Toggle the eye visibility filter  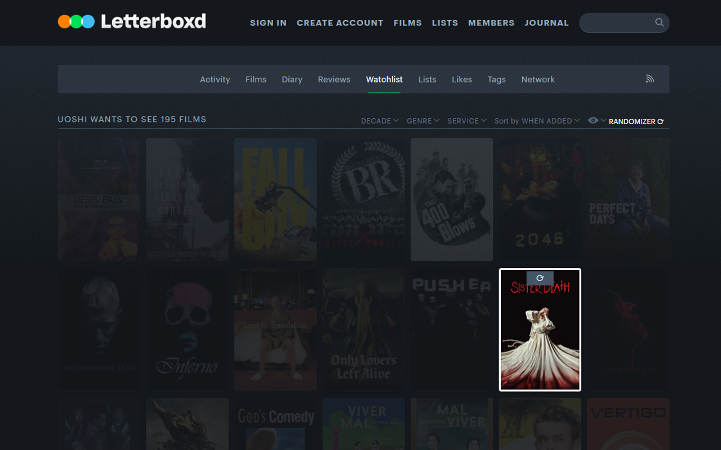pos(593,120)
